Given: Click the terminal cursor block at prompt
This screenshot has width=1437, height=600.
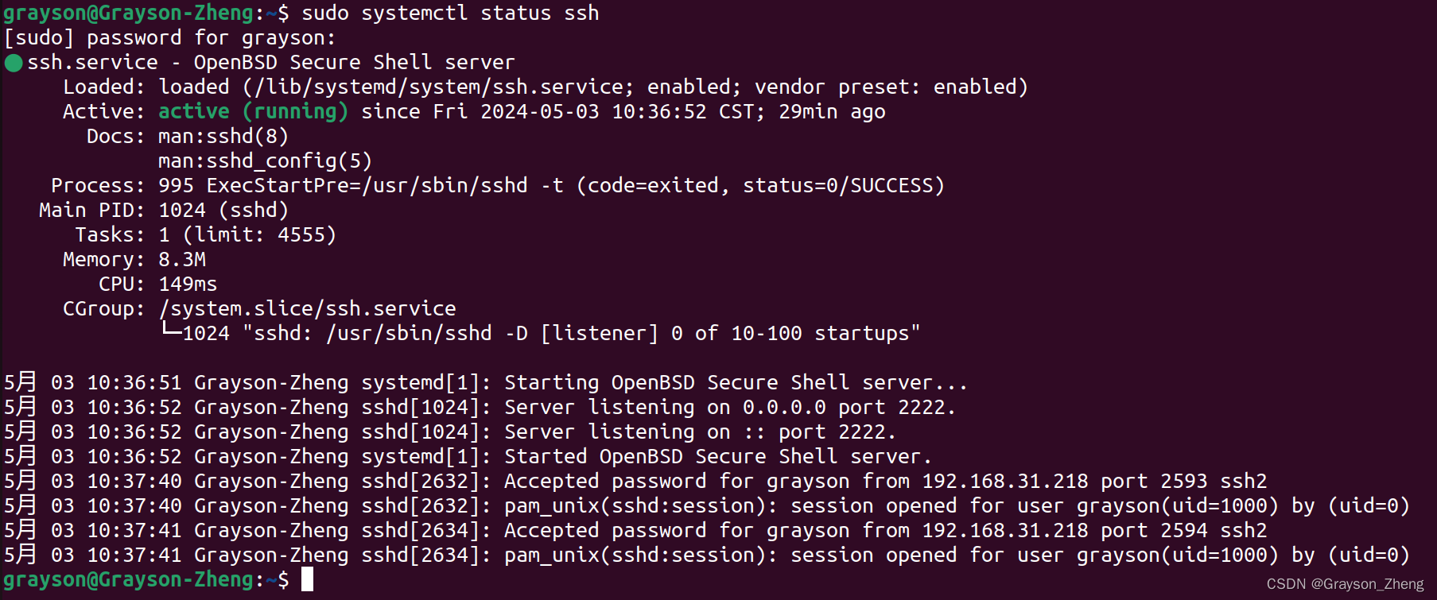Looking at the screenshot, I should 308,579.
